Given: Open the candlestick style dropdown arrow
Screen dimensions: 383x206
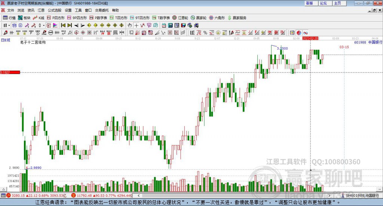Looking at the screenshot, I should (44, 25).
